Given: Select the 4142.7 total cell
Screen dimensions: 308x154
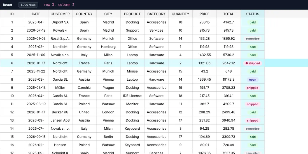Looking at the screenshot, I should [x=229, y=22].
